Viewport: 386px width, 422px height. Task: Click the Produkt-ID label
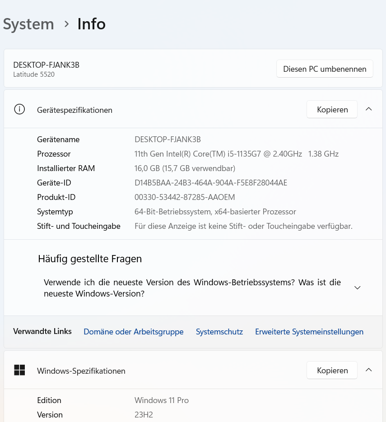[56, 197]
